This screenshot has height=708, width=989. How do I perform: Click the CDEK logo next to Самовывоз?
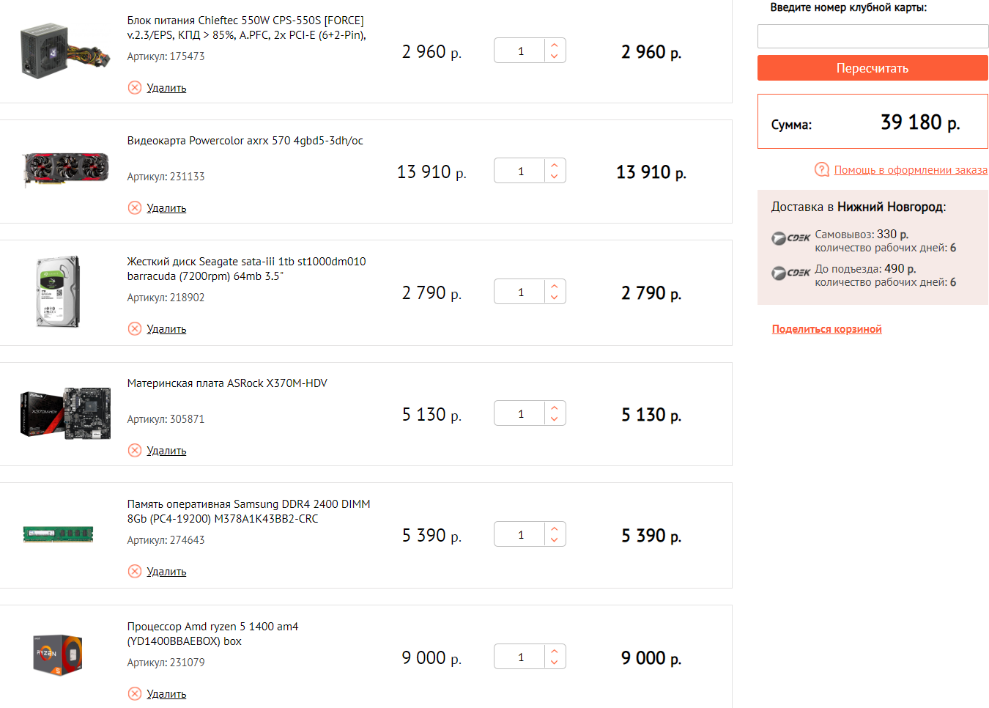point(790,238)
